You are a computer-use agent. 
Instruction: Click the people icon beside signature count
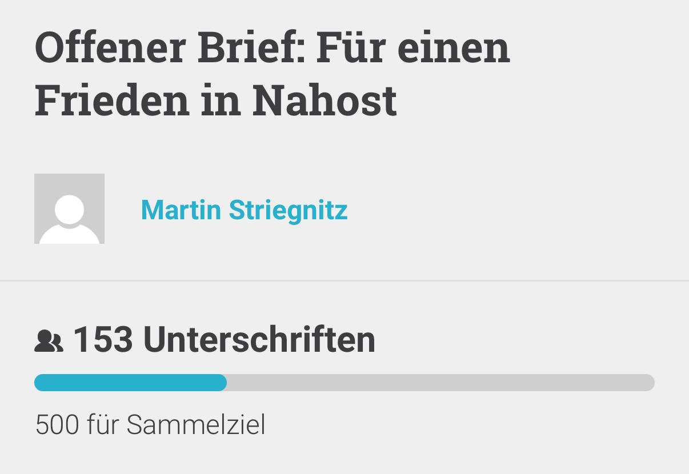(49, 342)
